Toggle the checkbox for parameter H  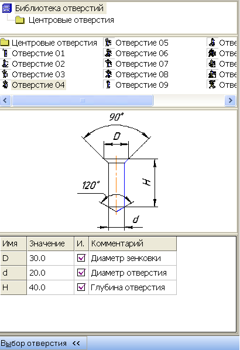point(81,287)
